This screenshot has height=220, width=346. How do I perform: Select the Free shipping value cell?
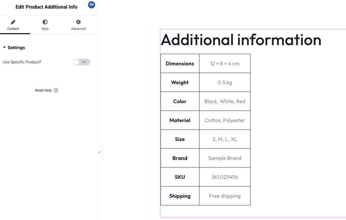click(x=225, y=196)
